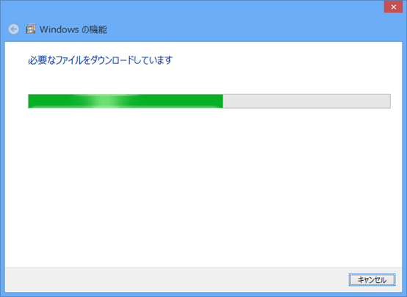Click the Windows の機能 app icon
Screen dimensions: 407x297
(x=31, y=29)
